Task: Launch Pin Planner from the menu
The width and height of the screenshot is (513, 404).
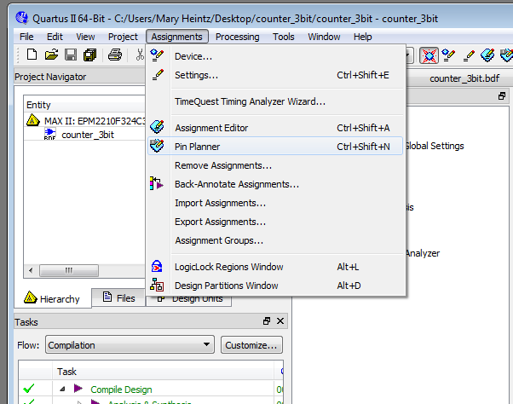Action: [275, 147]
